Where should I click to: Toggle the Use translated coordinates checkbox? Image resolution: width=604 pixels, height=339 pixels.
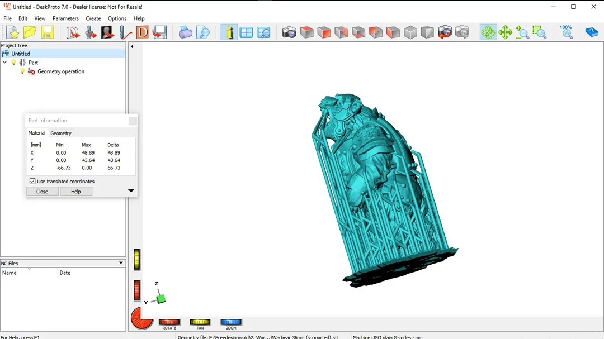point(32,182)
